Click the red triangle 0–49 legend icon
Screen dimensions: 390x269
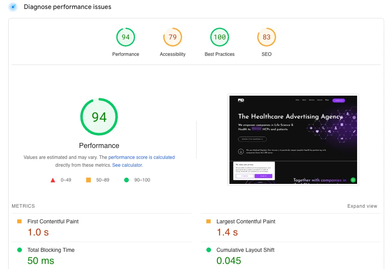point(53,180)
